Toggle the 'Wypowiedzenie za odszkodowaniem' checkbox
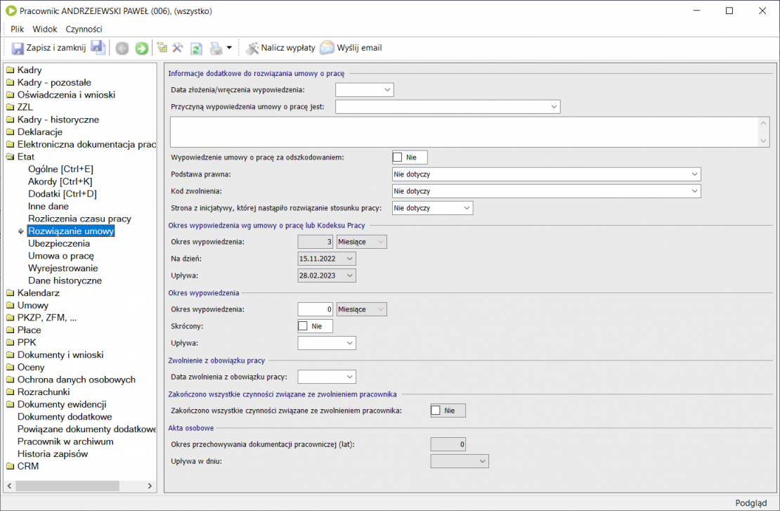The image size is (780, 511). coord(398,157)
